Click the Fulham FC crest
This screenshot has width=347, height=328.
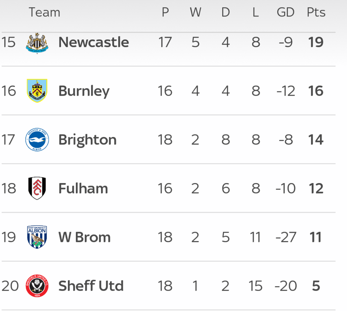37,188
